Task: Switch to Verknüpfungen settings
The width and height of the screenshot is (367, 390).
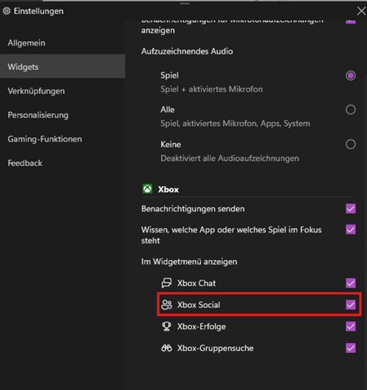Action: click(x=63, y=91)
